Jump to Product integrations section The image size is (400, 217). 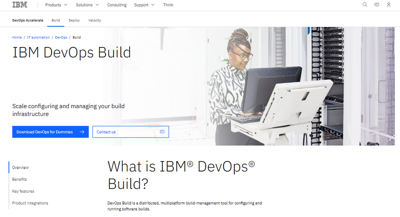(x=30, y=203)
